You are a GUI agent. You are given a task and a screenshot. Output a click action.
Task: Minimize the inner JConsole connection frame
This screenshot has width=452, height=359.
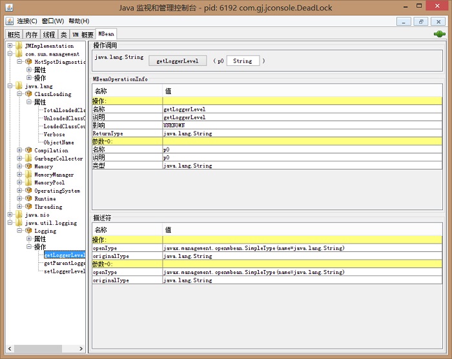point(404,21)
